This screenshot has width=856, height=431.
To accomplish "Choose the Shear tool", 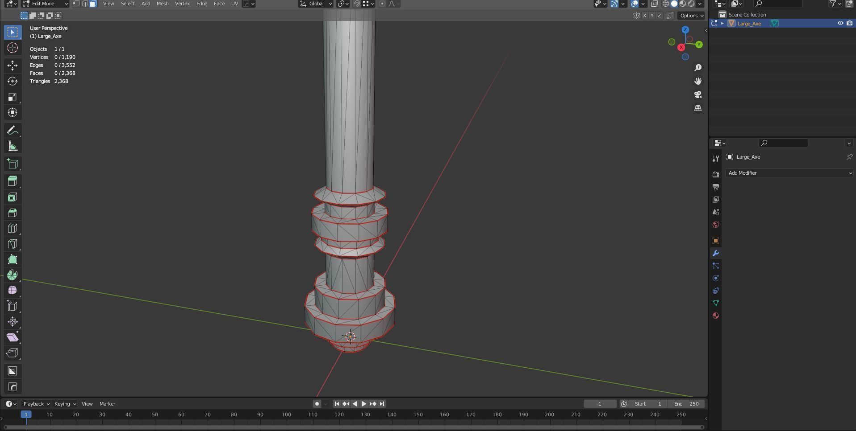I will [13, 337].
